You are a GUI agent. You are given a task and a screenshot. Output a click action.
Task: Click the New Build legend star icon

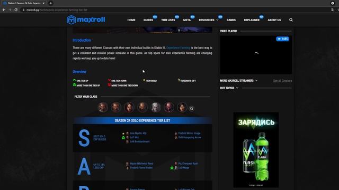[144, 80]
